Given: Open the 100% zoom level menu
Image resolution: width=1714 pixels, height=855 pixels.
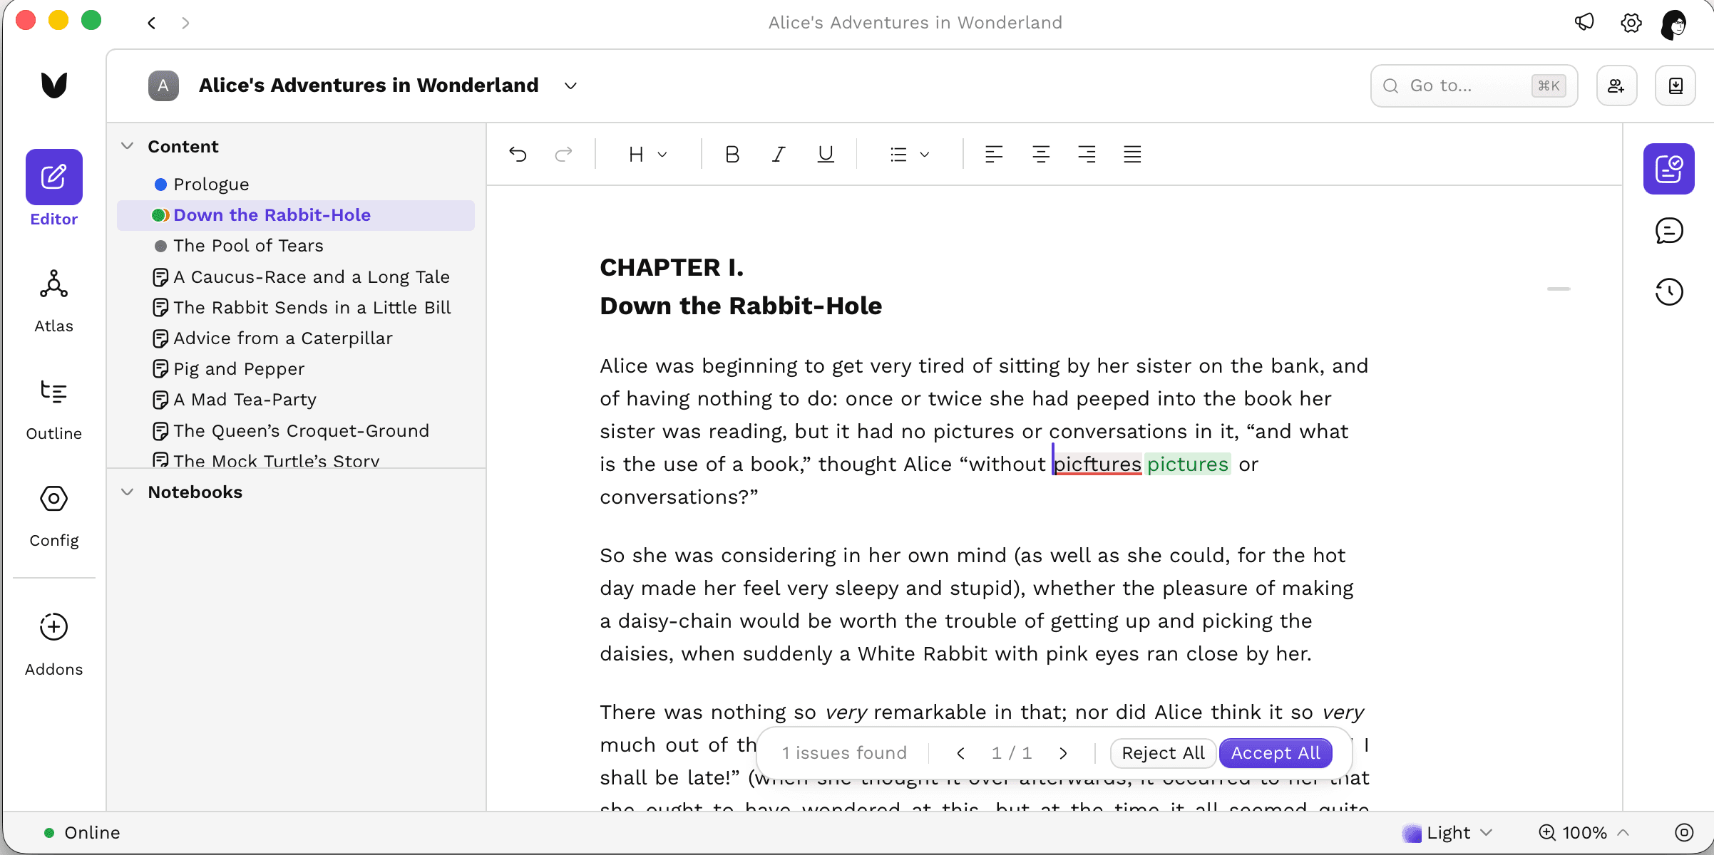Looking at the screenshot, I should [1584, 832].
